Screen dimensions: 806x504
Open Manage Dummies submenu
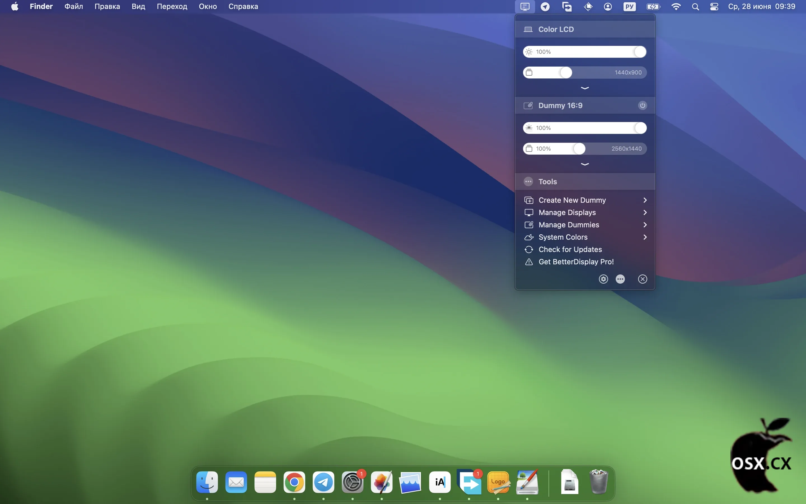585,225
